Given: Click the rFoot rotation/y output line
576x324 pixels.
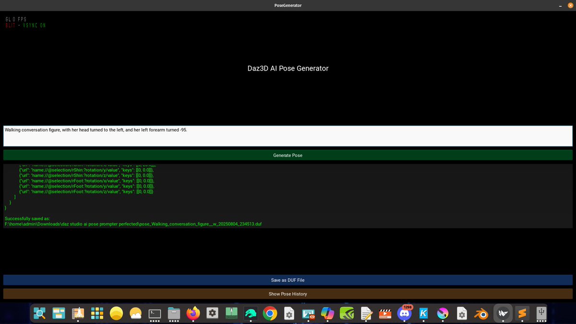Looking at the screenshot, I should coord(86,186).
